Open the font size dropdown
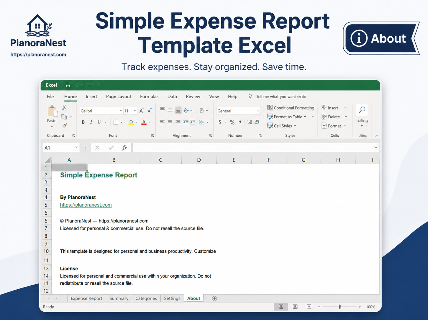The image size is (428, 320). click(x=135, y=111)
